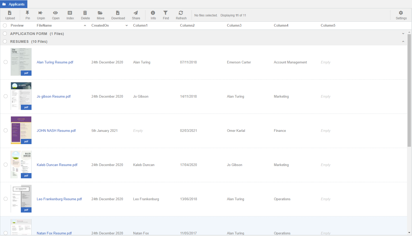The image size is (412, 236).
Task: Click '5th January 2021' created date
Action: [x=104, y=131]
